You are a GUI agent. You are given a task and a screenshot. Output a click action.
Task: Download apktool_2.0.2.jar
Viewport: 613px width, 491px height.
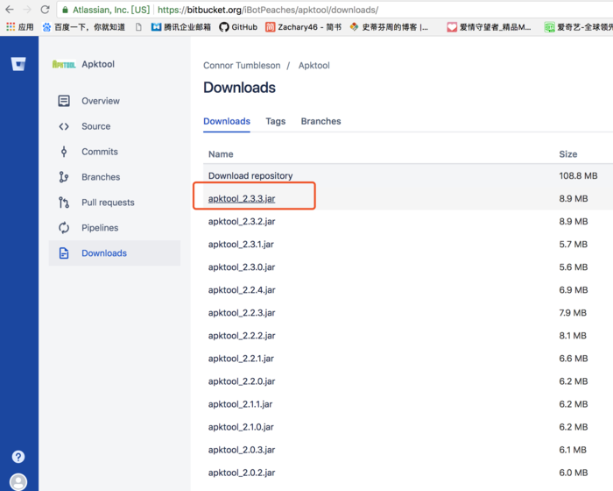point(242,473)
